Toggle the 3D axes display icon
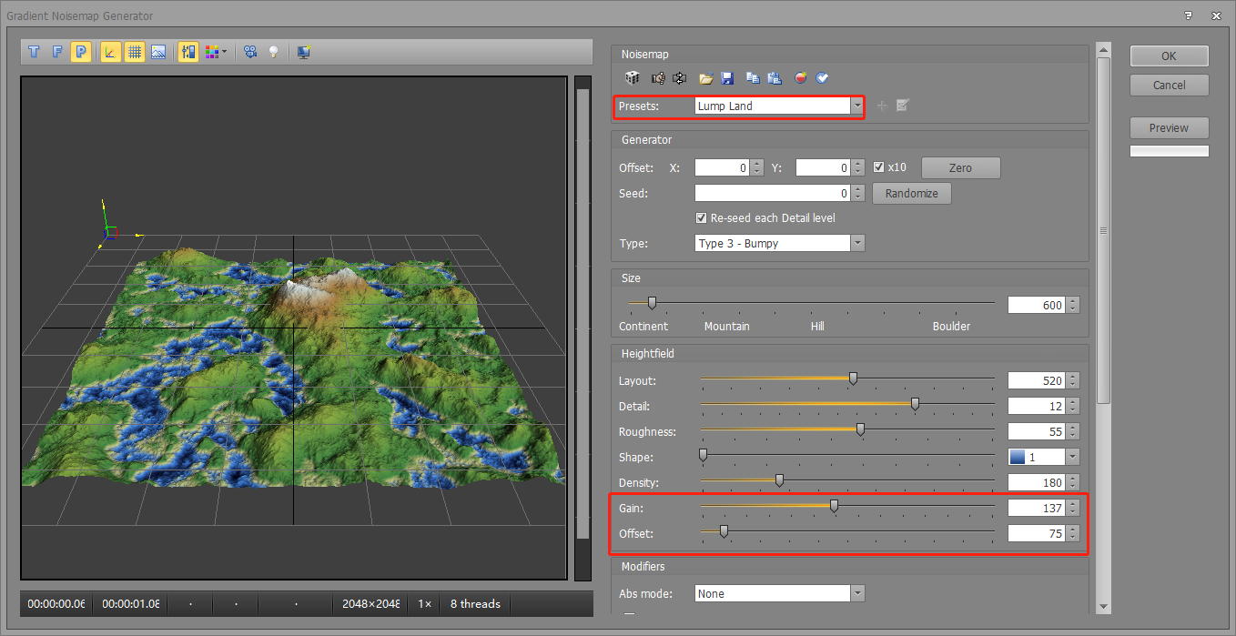The image size is (1236, 636). 110,53
